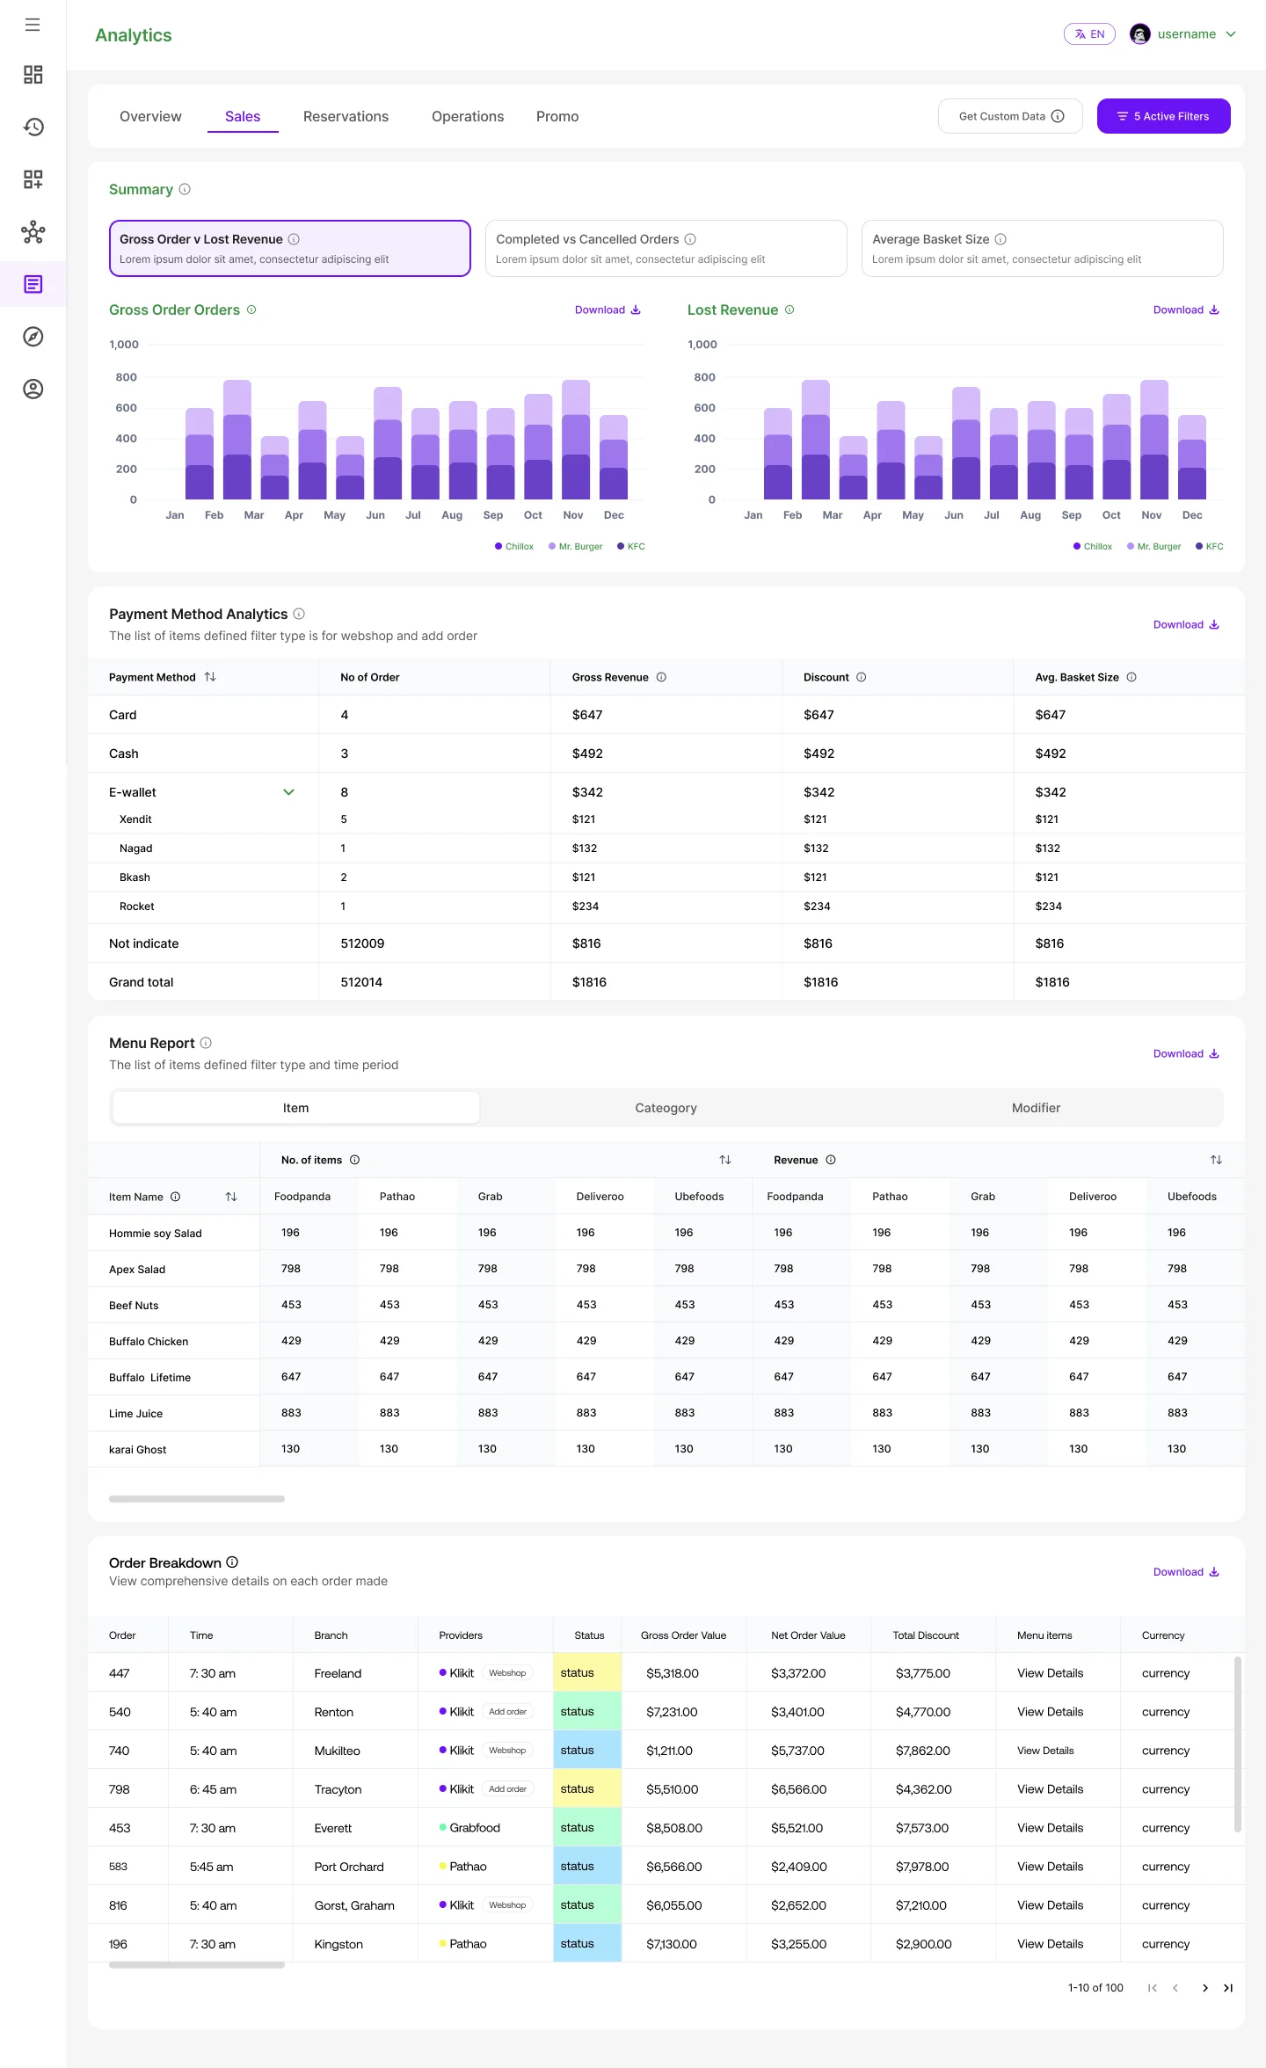1266x2068 pixels.
Task: Open the add-widget grid sidebar icon
Action: (x=33, y=179)
